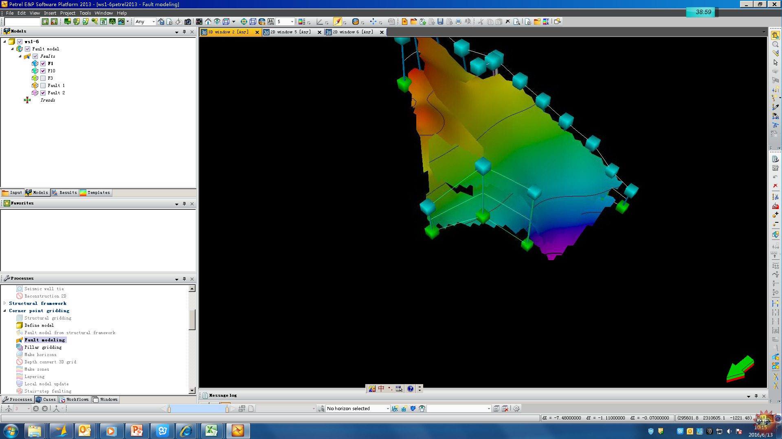Check the F3 fault checkbox
This screenshot has width=782, height=439.
43,78
